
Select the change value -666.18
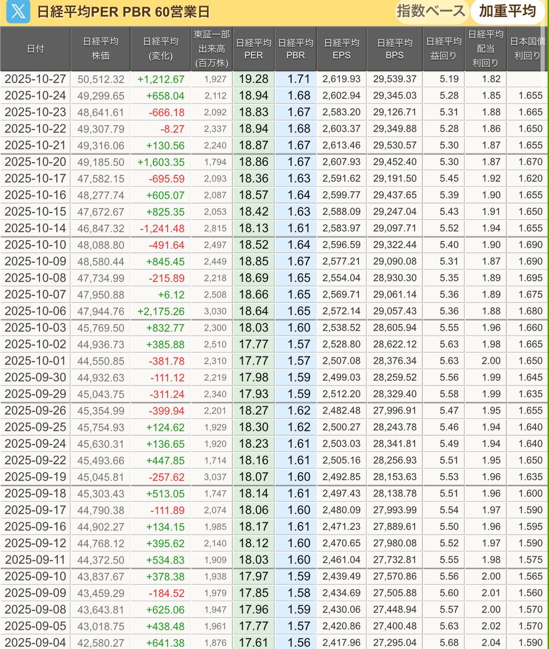point(167,112)
